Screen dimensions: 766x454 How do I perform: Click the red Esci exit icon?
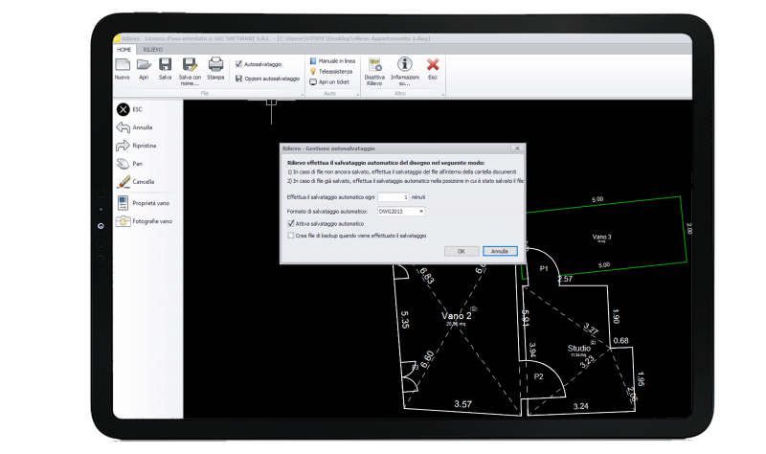point(432,65)
